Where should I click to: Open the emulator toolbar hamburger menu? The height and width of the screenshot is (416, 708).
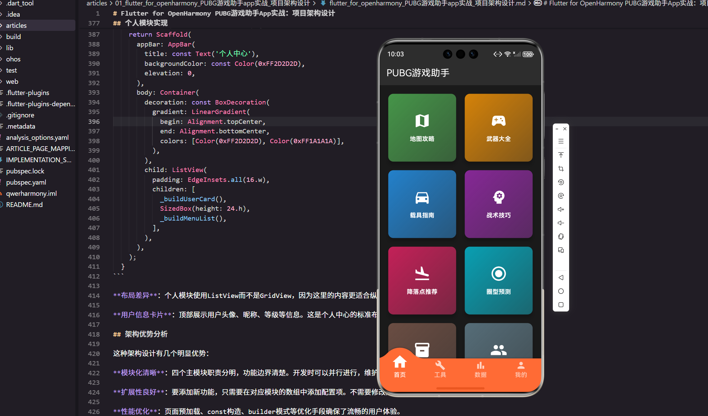tap(561, 141)
